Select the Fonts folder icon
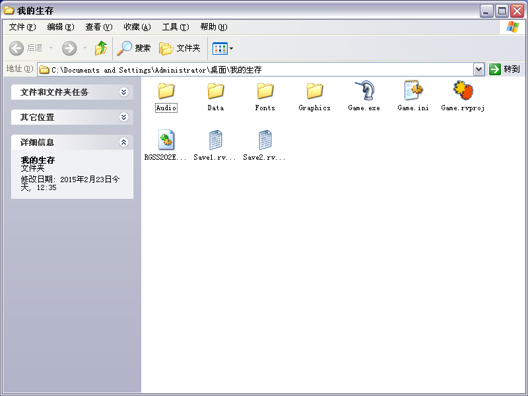Viewport: 528px width, 396px height. coord(265,91)
